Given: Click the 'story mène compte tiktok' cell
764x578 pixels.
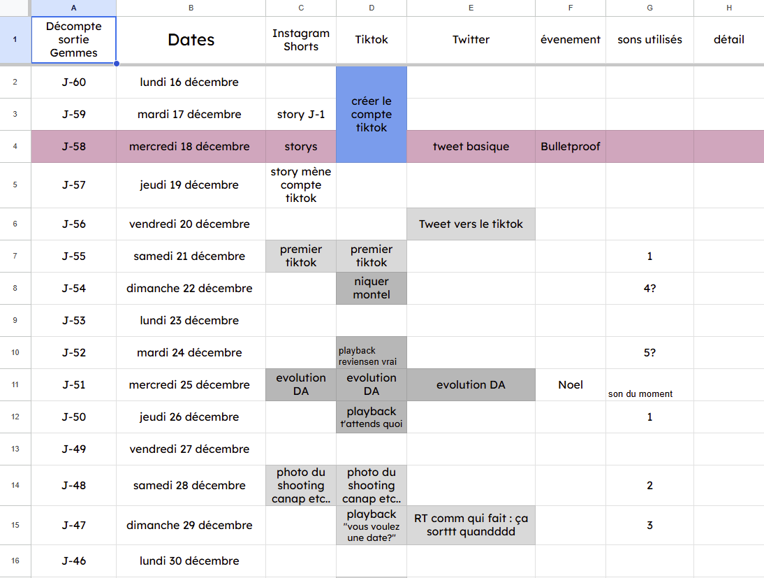Looking at the screenshot, I should (x=300, y=185).
